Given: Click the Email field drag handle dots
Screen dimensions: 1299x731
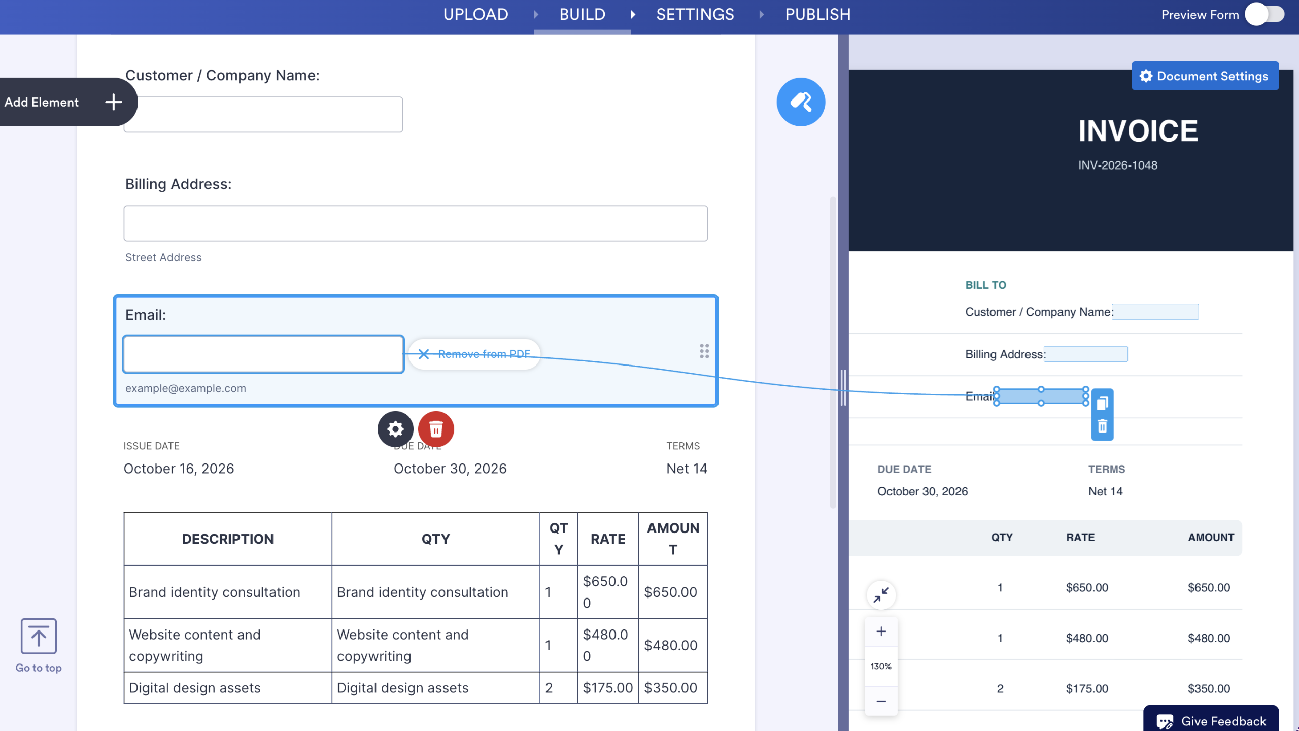Looking at the screenshot, I should 704,351.
